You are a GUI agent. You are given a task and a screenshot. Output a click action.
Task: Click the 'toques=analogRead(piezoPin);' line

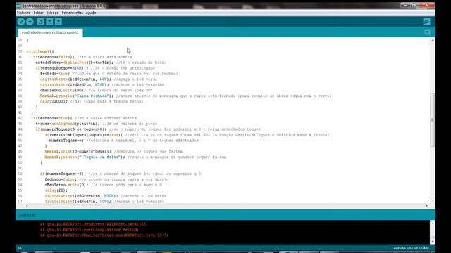[x=97, y=124]
